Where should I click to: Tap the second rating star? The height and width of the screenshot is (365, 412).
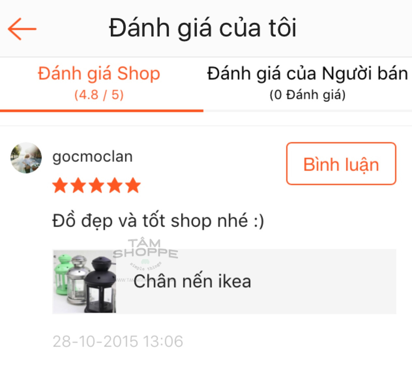coord(79,185)
